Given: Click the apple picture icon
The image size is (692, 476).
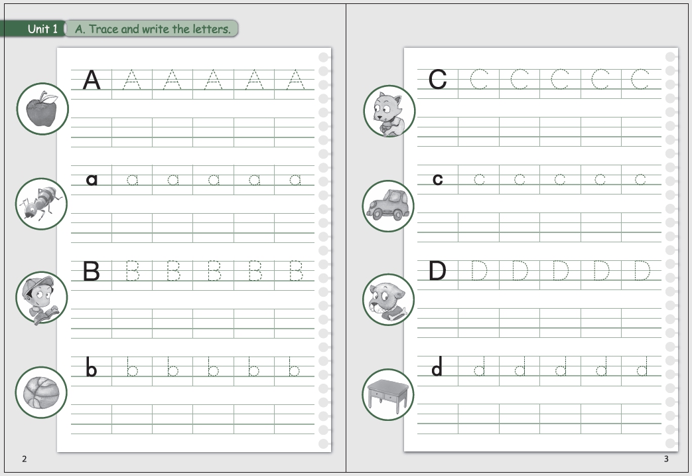Looking at the screenshot, I should tap(42, 109).
